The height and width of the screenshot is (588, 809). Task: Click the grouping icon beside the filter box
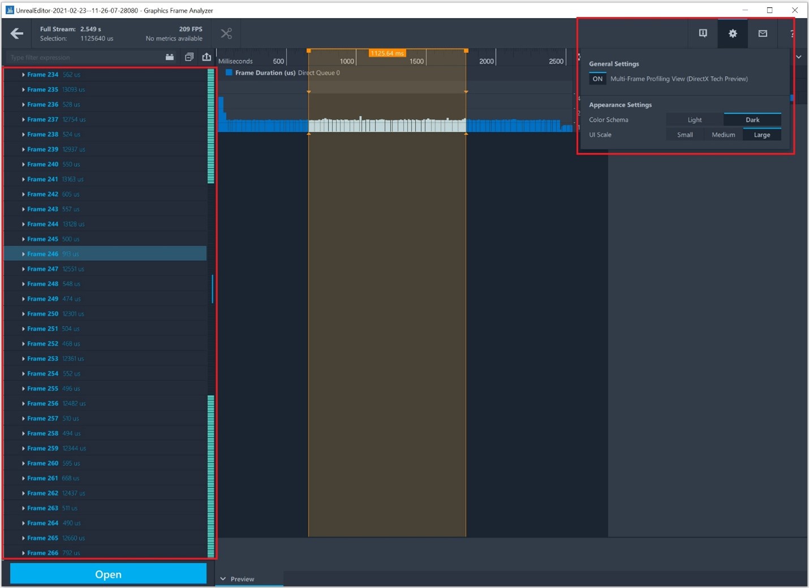pyautogui.click(x=170, y=57)
